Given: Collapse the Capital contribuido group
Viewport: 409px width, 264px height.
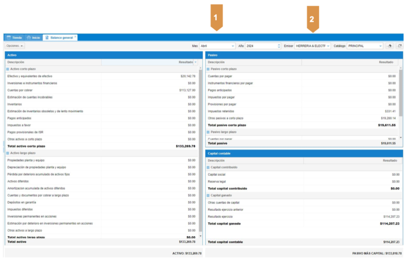Looking at the screenshot, I should [208, 167].
